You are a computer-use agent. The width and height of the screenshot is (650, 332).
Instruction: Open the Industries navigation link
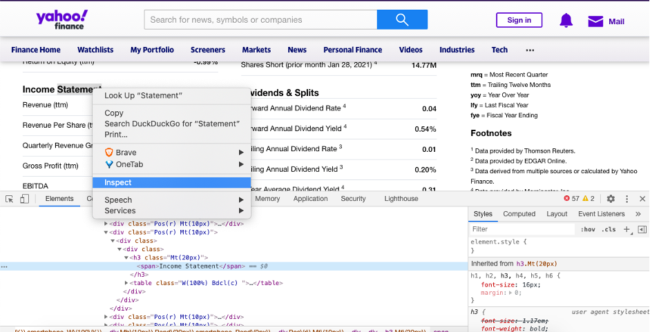457,50
